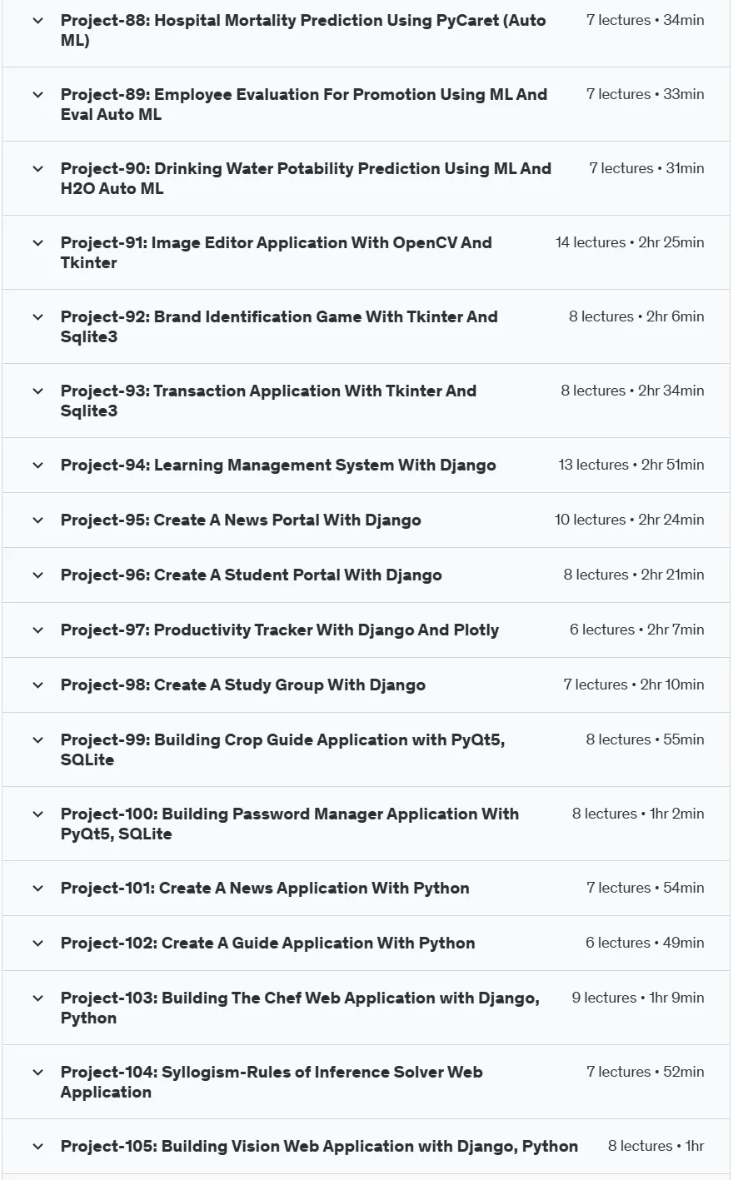Click the '13 lectures • 2hr 51min' label
The width and height of the screenshot is (733, 1180).
click(x=631, y=465)
